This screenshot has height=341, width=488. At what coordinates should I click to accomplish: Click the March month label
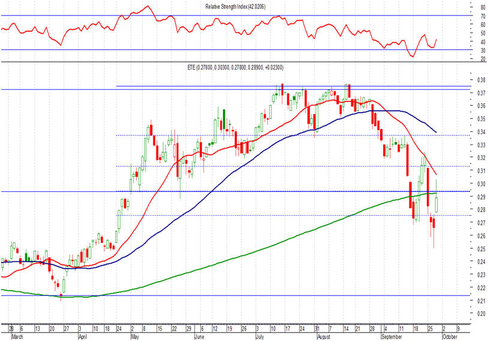[17, 337]
